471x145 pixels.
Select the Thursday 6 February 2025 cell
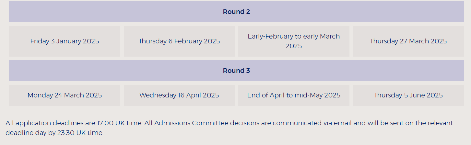pos(179,41)
